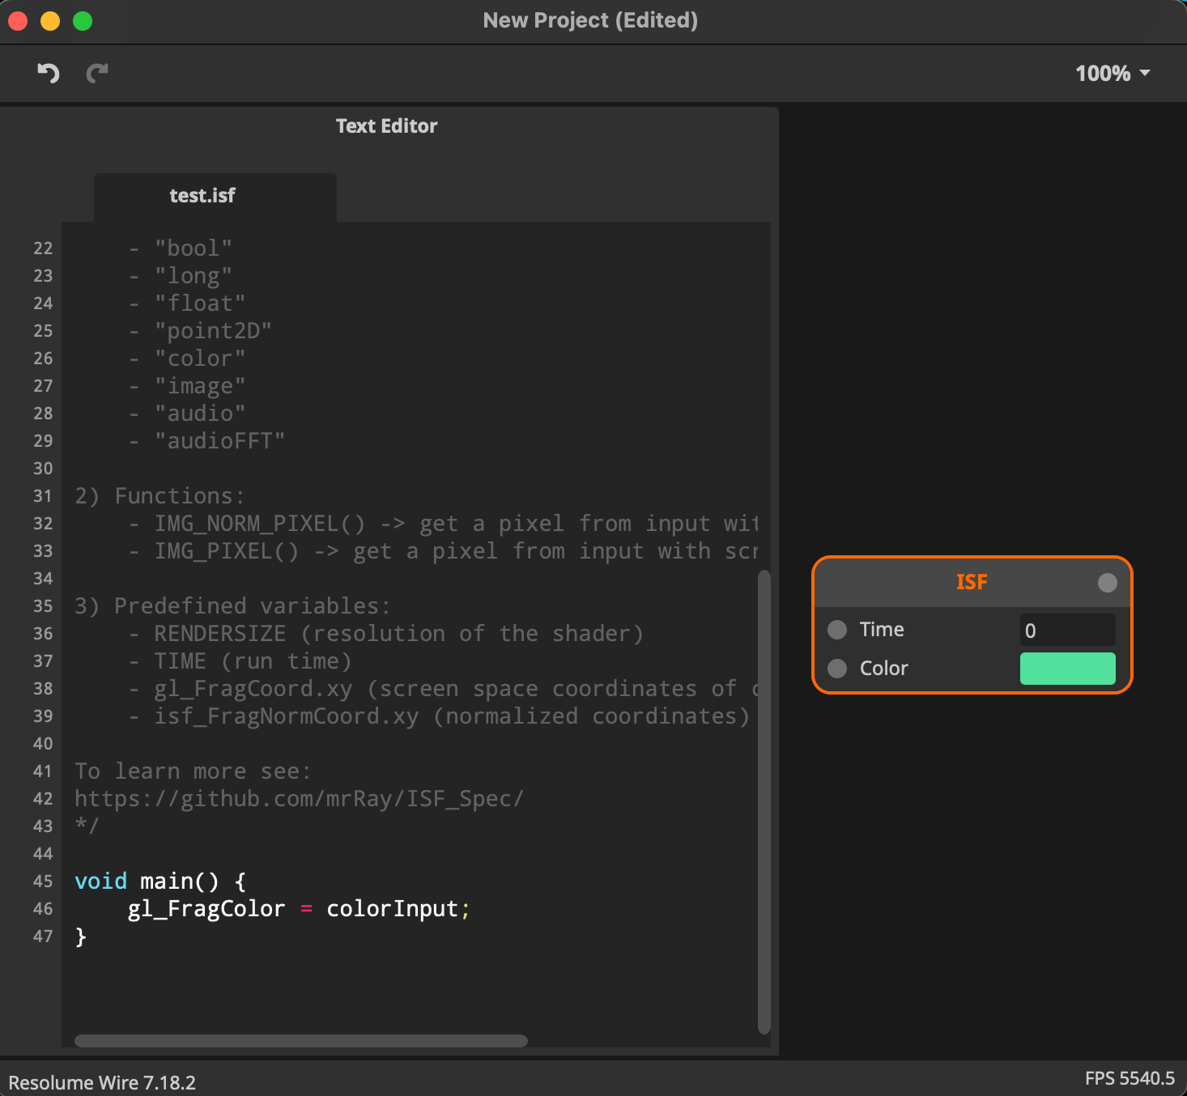Click the horizontal editor scrollbar

[x=301, y=1041]
